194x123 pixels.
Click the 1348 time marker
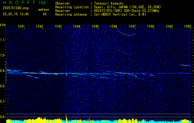click(x=151, y=26)
